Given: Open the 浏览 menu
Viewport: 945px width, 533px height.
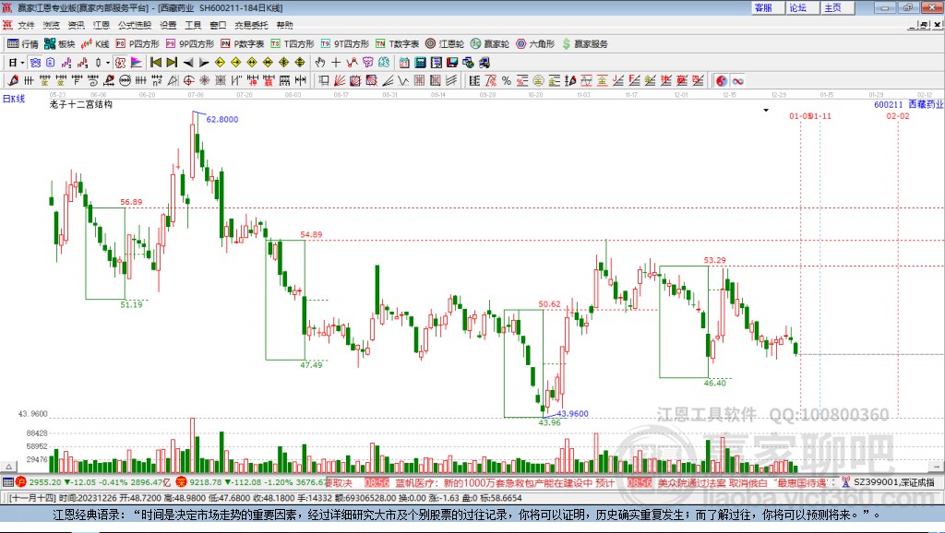Looking at the screenshot, I should pyautogui.click(x=52, y=25).
